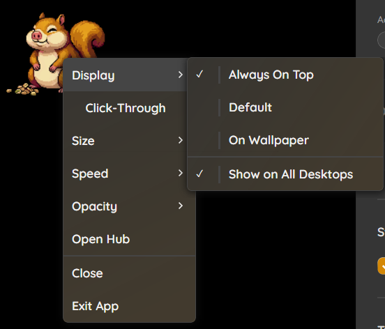Viewport: 385px width, 329px height.
Task: Toggle Show on All Desktops
Action: (285, 174)
